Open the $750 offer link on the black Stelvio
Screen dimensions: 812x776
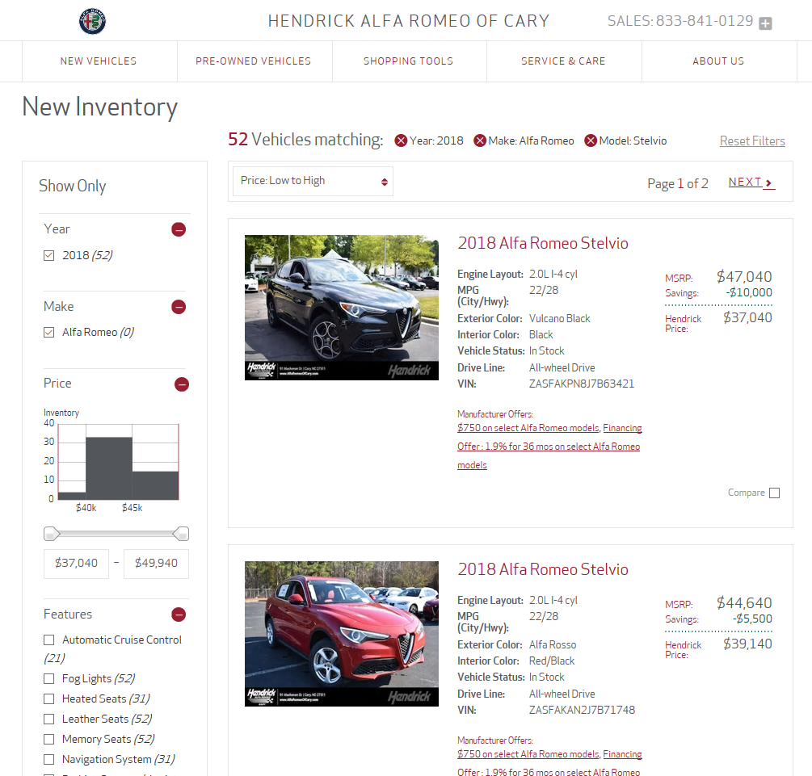pos(528,428)
